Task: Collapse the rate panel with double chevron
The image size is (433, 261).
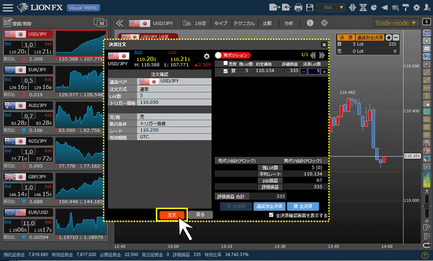Action: [119, 23]
